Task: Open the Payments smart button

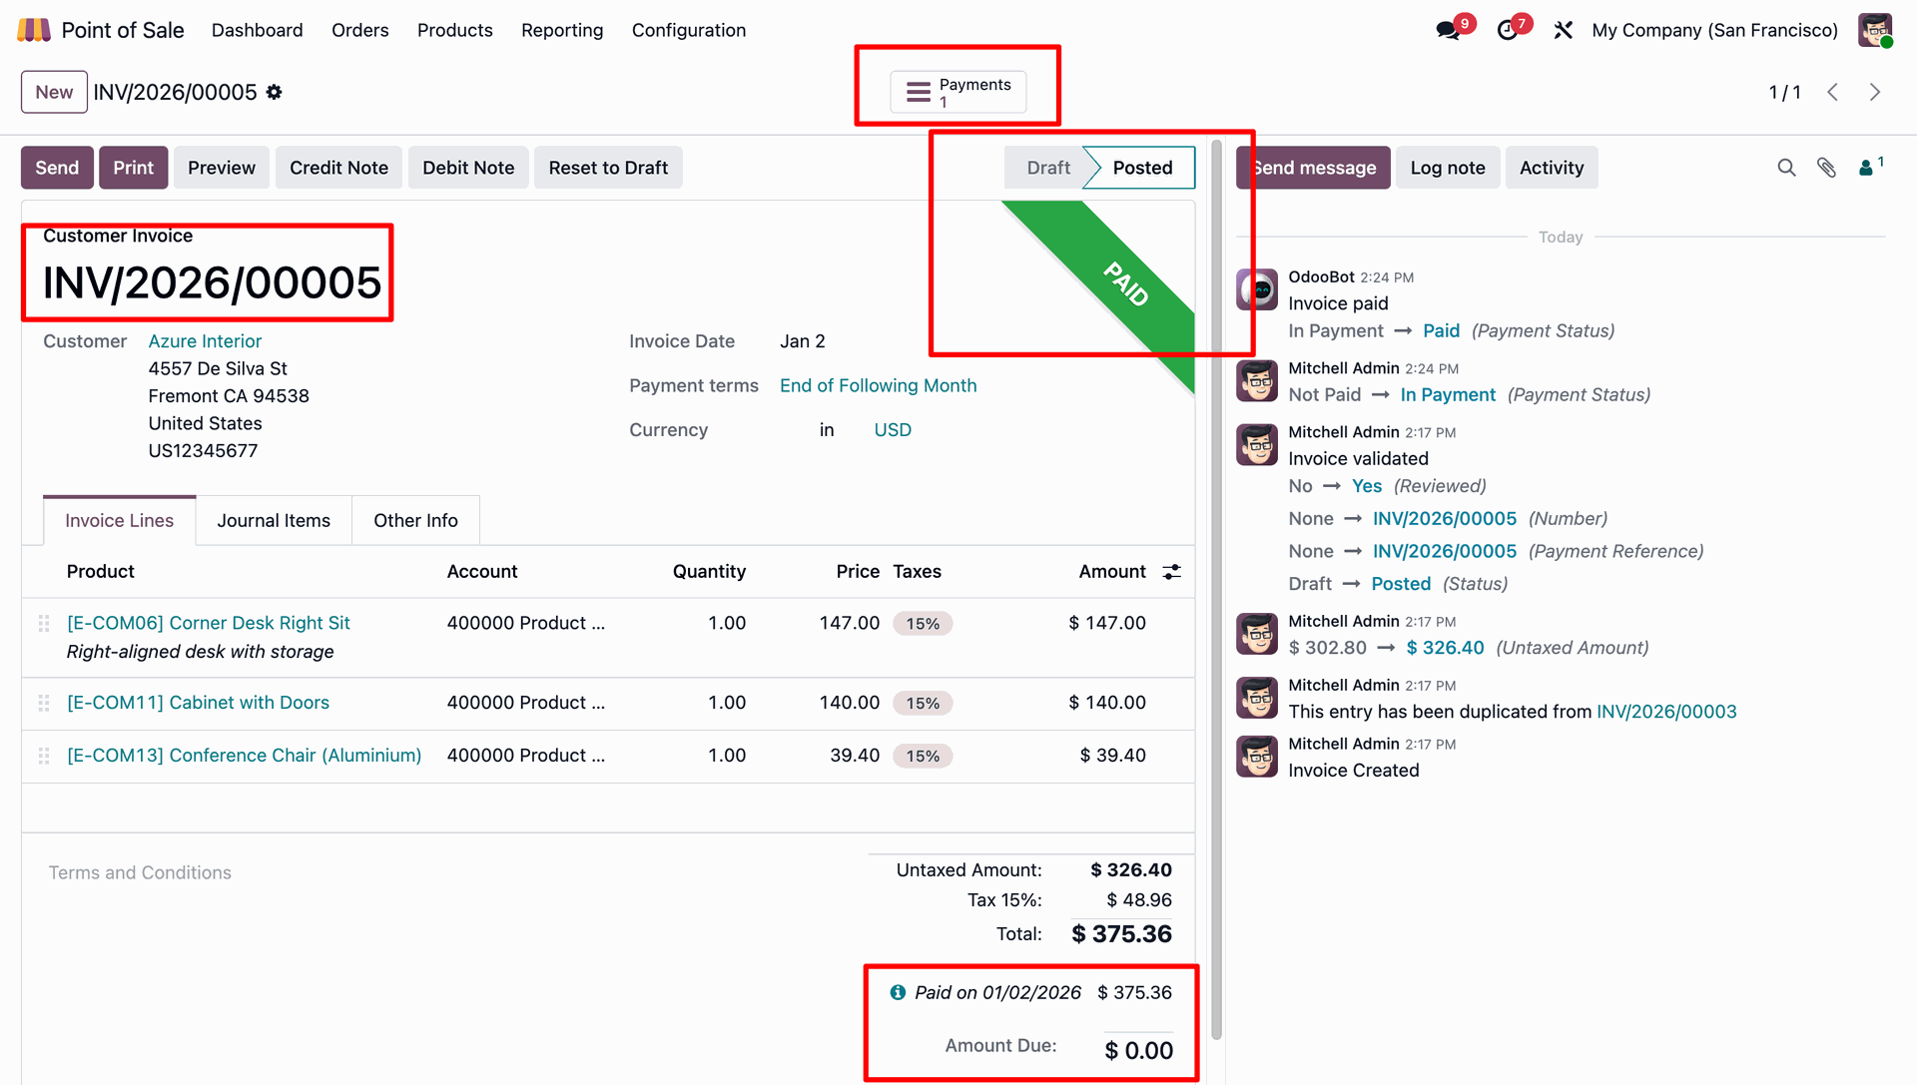Action: coord(958,92)
